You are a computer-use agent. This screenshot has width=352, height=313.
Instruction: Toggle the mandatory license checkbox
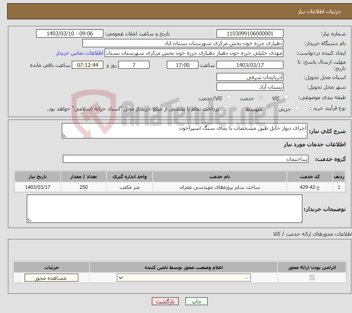pos(312,278)
